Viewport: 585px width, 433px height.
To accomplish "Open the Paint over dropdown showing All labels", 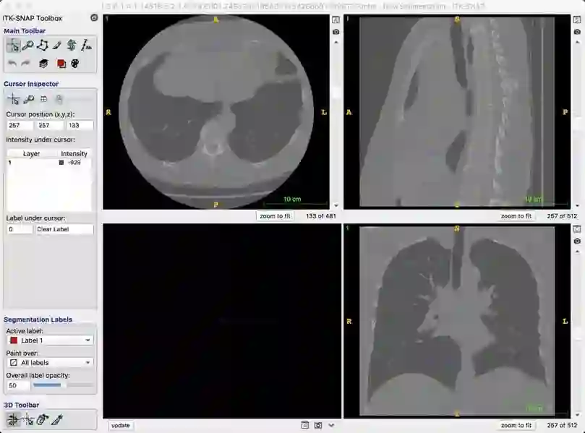I will click(x=50, y=362).
